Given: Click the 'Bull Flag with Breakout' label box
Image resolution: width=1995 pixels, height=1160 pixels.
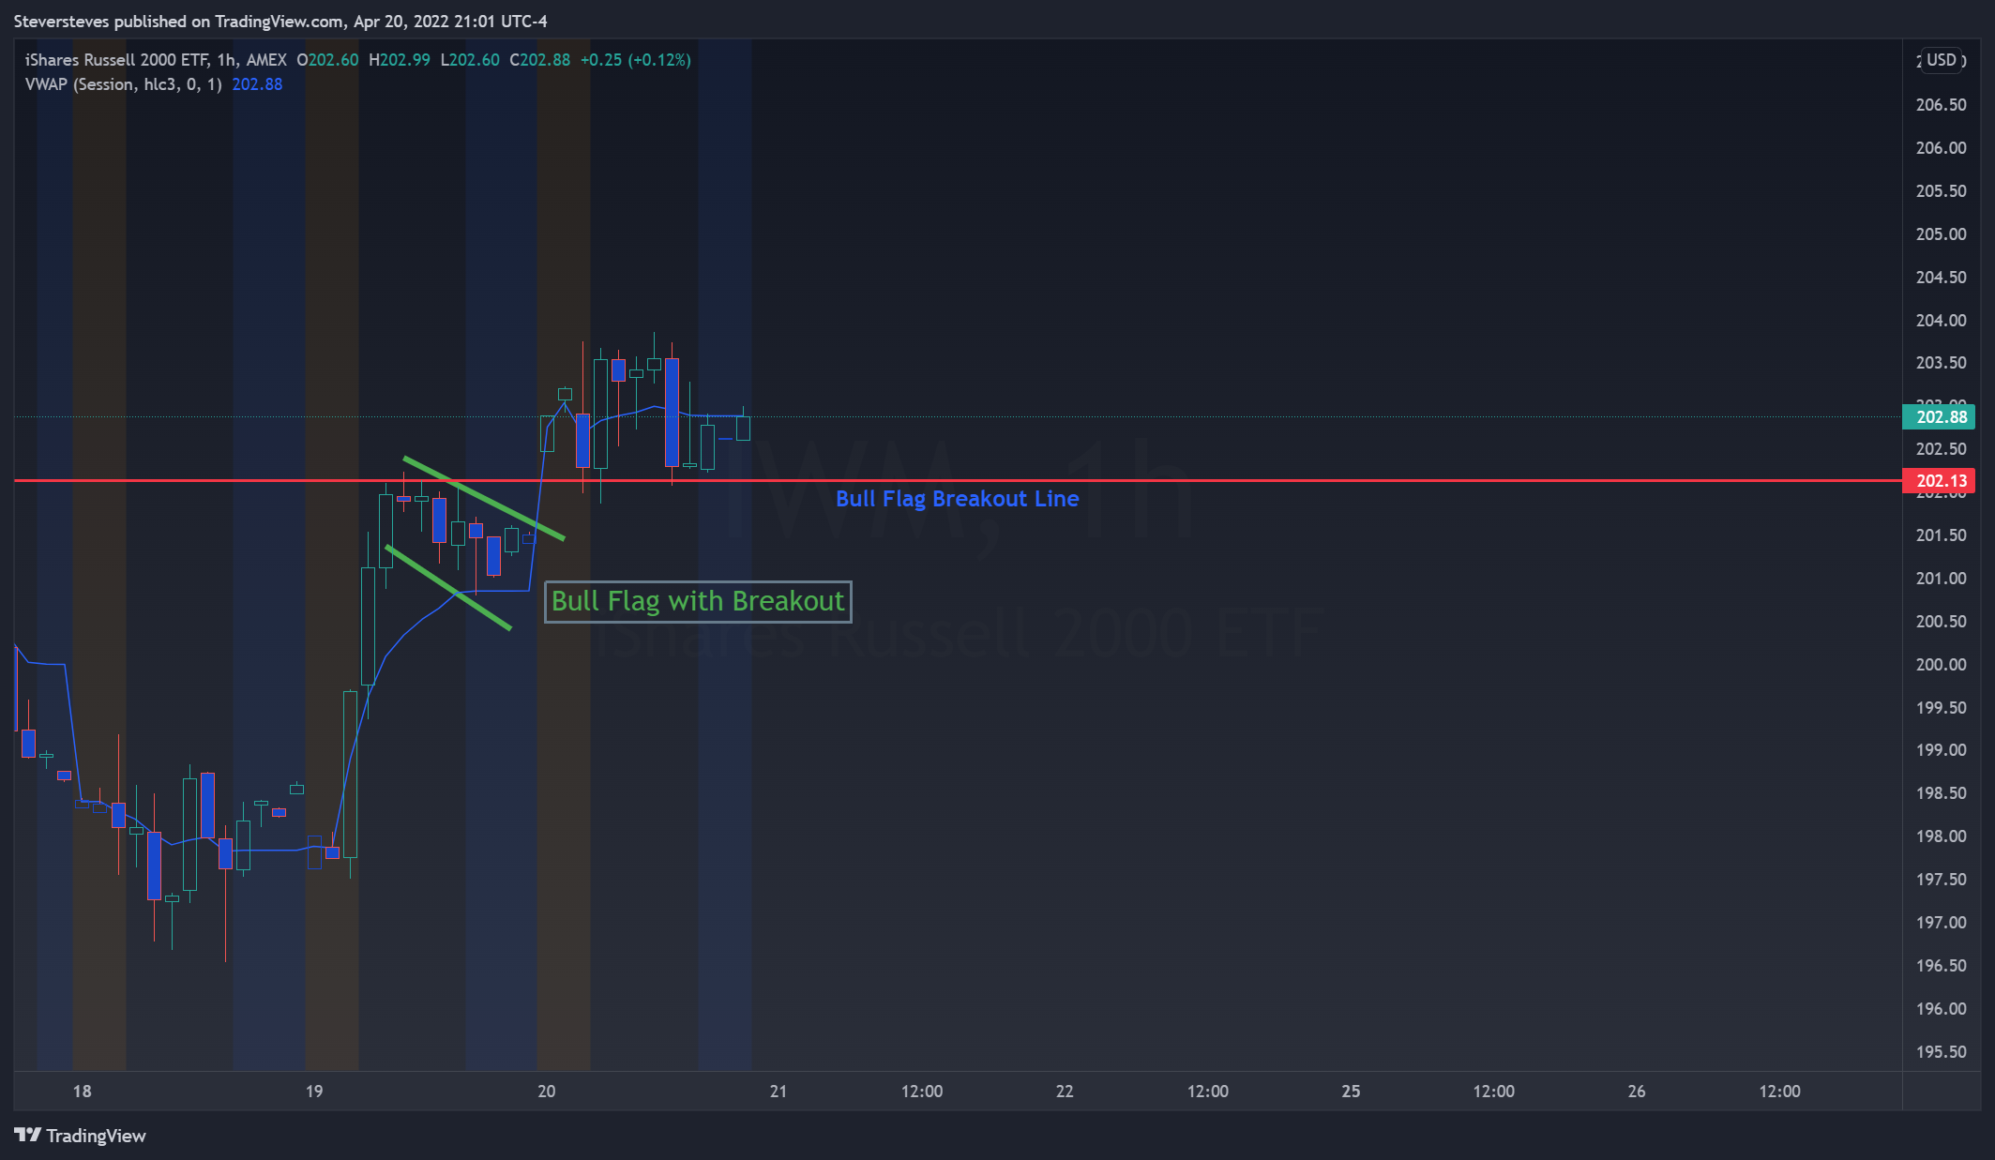Looking at the screenshot, I should [698, 601].
